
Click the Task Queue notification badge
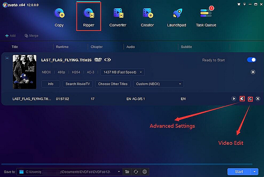pyautogui.click(x=211, y=8)
